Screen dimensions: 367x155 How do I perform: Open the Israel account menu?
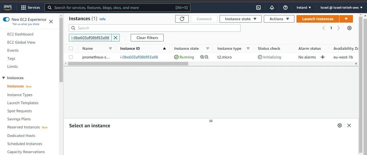click(x=341, y=8)
